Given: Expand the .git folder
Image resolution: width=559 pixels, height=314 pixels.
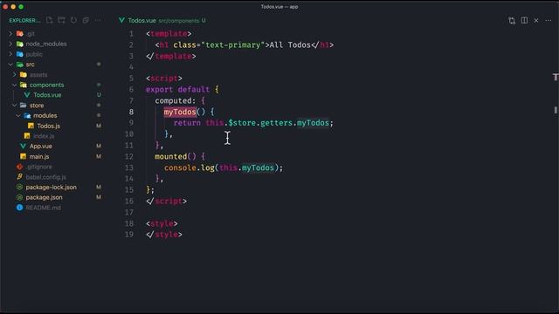Looking at the screenshot, I should click(10, 34).
